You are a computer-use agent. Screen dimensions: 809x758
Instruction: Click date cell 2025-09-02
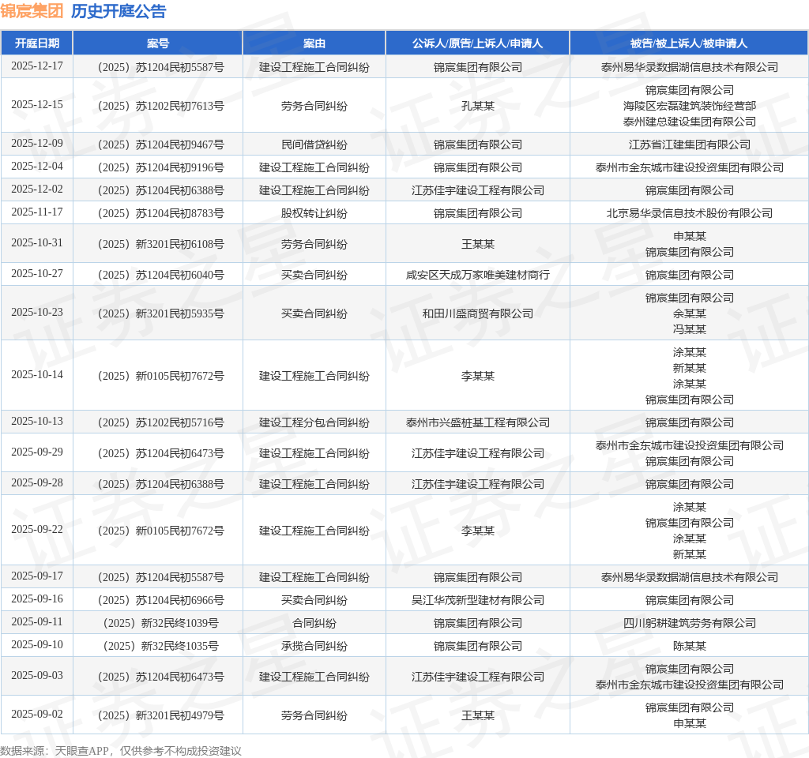pyautogui.click(x=37, y=714)
